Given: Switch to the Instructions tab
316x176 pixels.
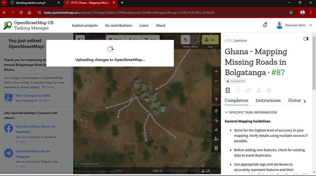Looking at the screenshot, I should [x=268, y=100].
